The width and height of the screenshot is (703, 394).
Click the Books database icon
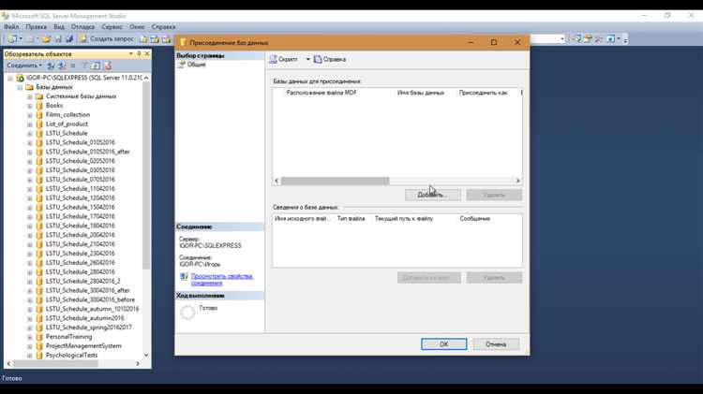tap(38, 106)
